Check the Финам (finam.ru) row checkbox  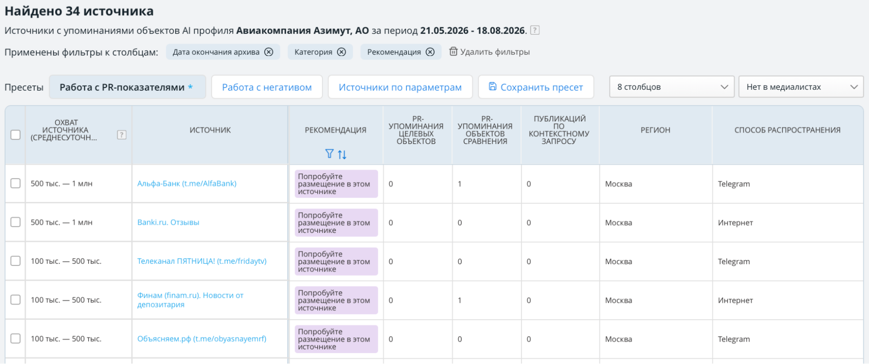pyautogui.click(x=15, y=300)
